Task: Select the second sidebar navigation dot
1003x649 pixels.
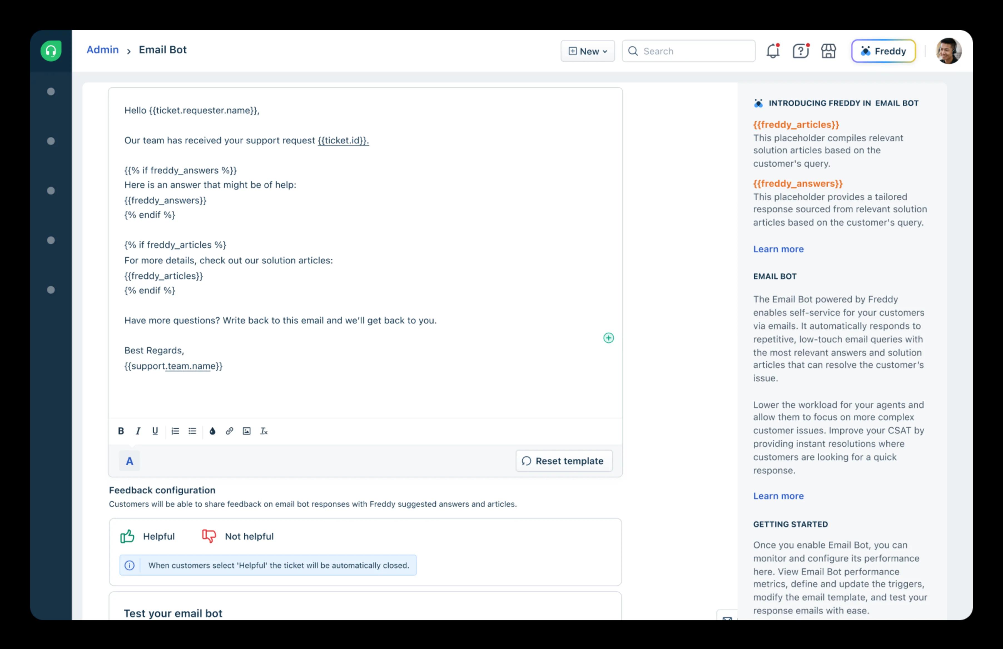Action: tap(51, 141)
